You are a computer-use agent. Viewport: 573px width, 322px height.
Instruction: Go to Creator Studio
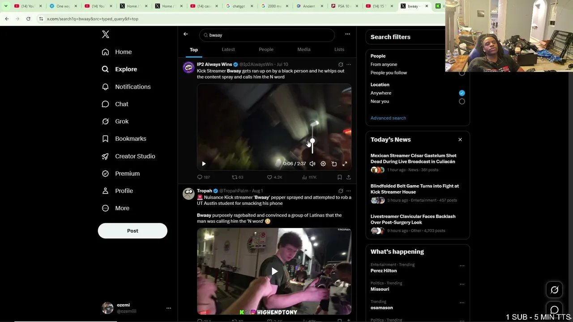128,156
